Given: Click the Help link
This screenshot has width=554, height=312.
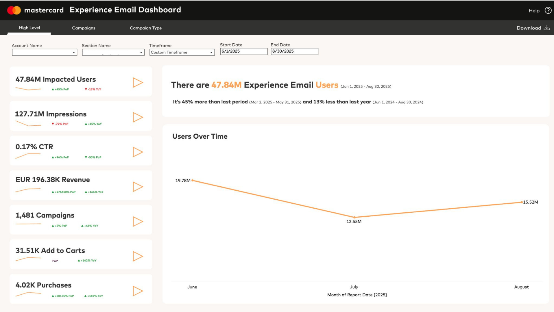Looking at the screenshot, I should tap(534, 11).
